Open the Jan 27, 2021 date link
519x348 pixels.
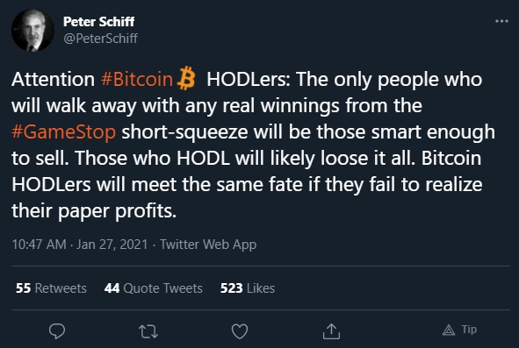pos(112,245)
